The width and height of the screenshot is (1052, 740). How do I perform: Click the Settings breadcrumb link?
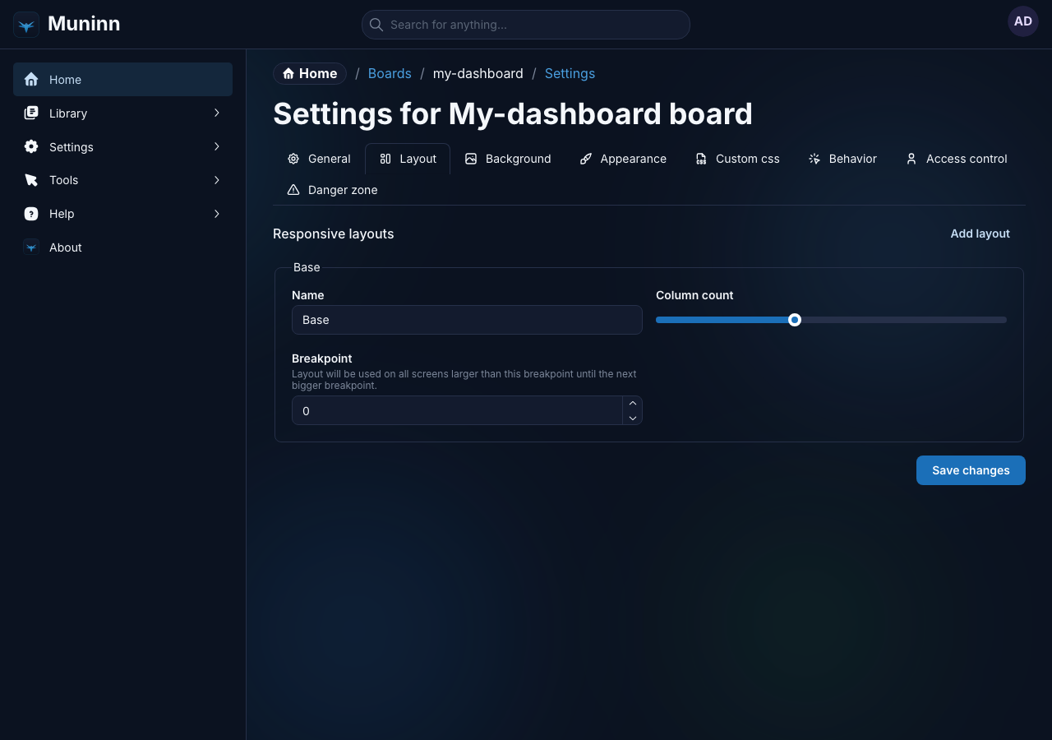click(570, 74)
